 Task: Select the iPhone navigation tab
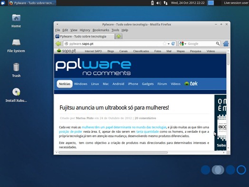click(133, 84)
